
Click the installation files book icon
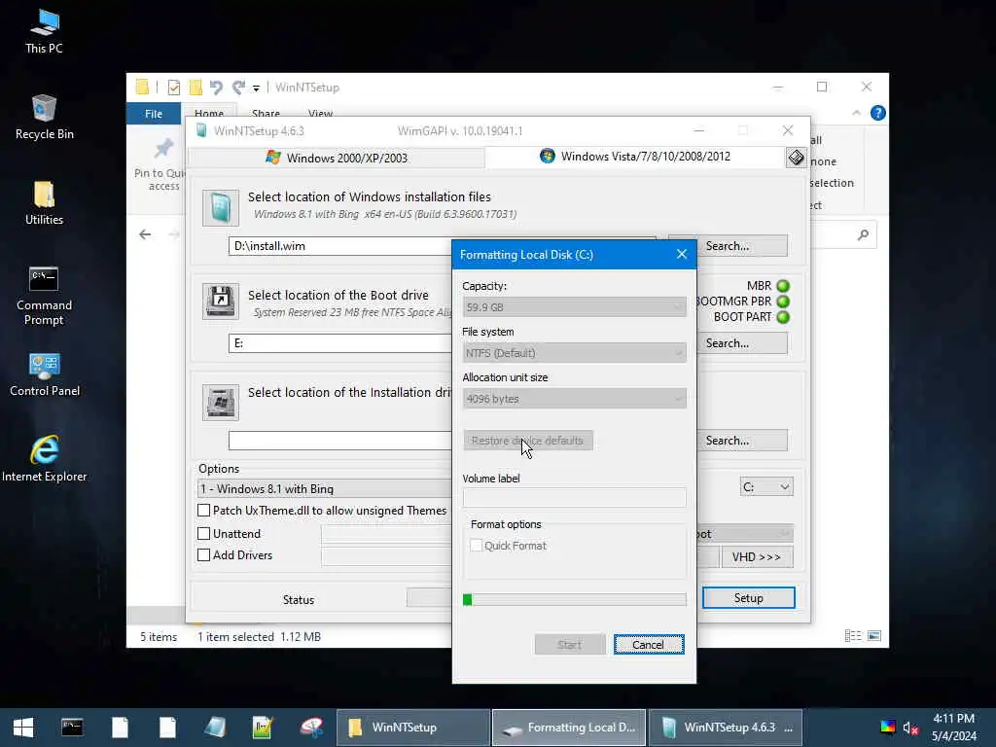[221, 208]
